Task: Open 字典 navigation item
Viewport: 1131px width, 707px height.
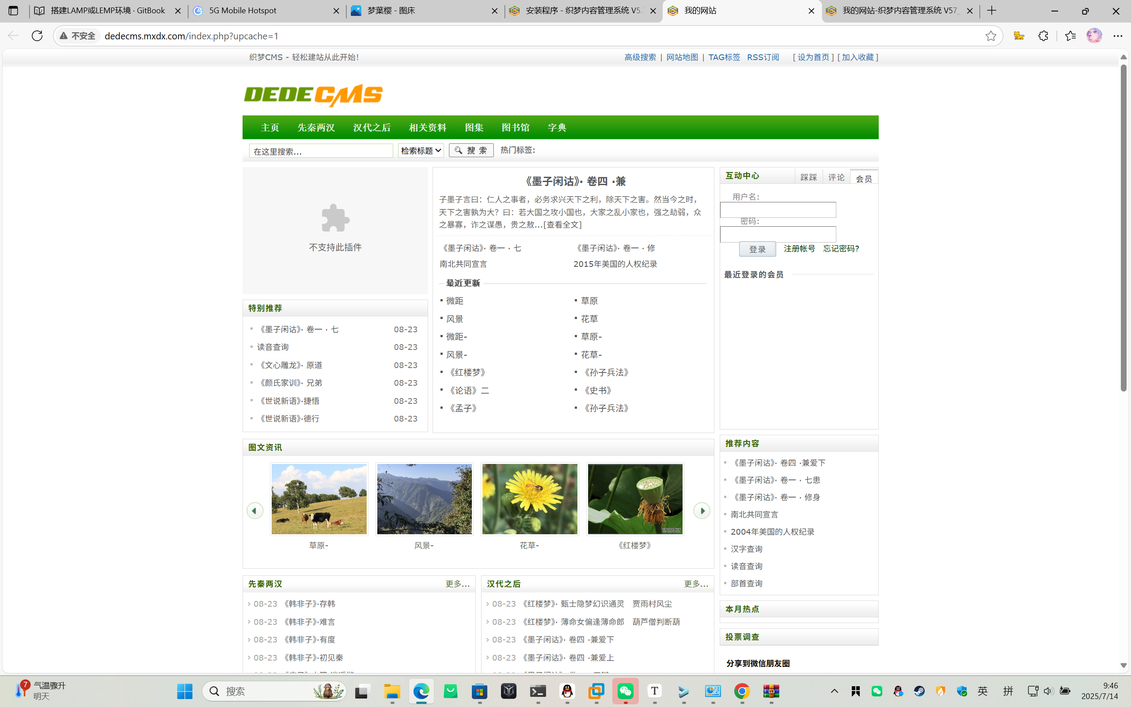Action: (557, 127)
